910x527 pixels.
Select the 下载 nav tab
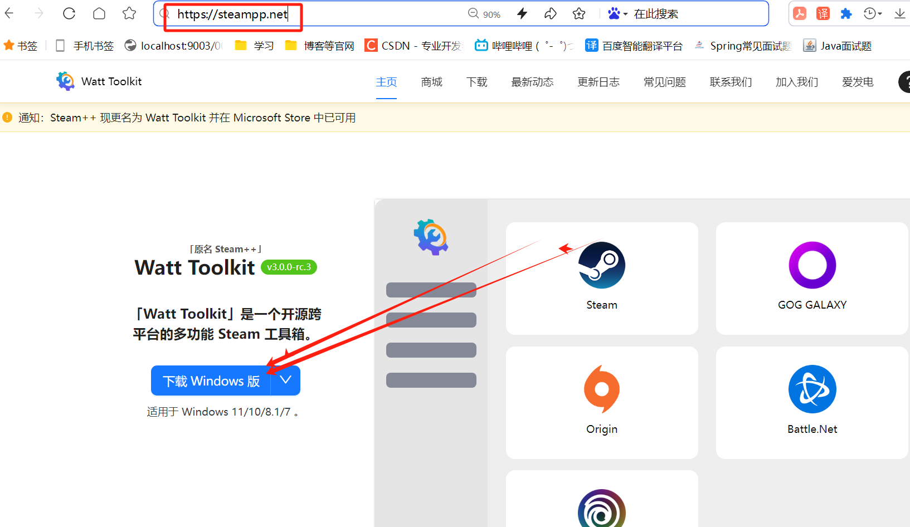coord(477,82)
